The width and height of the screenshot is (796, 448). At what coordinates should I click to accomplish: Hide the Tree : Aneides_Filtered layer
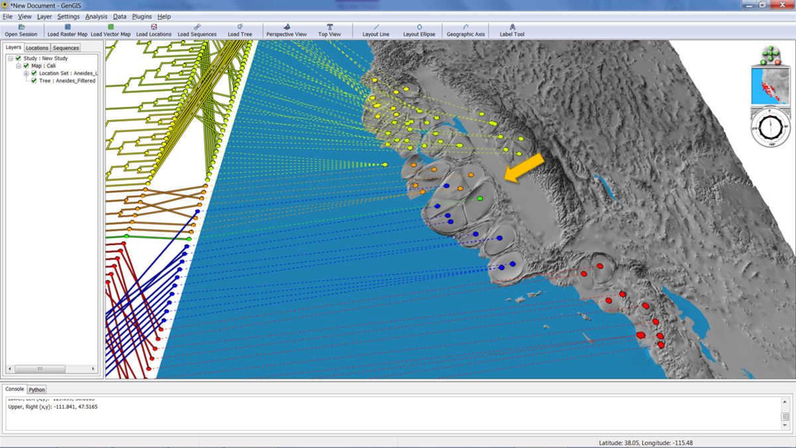tap(34, 80)
